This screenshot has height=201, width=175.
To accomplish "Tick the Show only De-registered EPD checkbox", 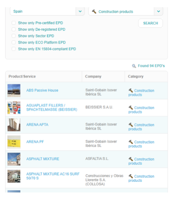I will point(14,29).
